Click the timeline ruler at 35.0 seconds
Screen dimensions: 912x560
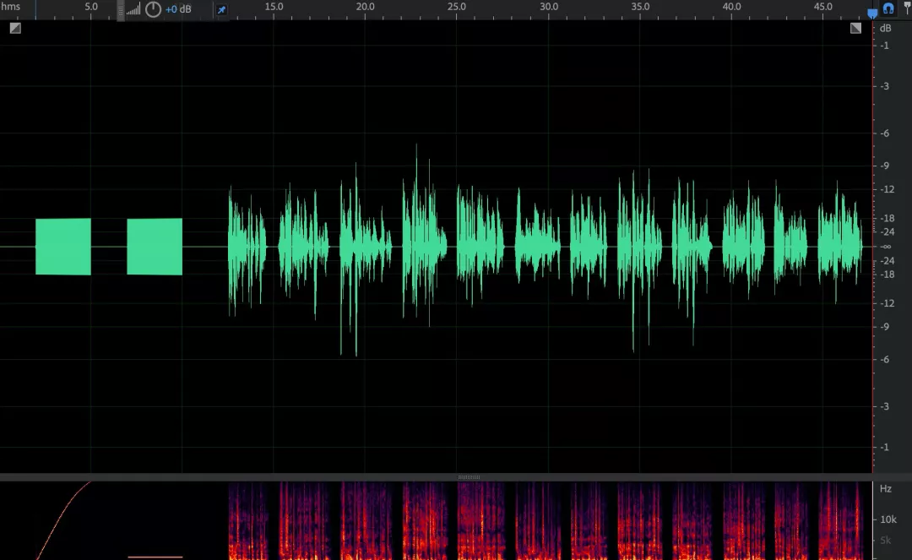(640, 7)
